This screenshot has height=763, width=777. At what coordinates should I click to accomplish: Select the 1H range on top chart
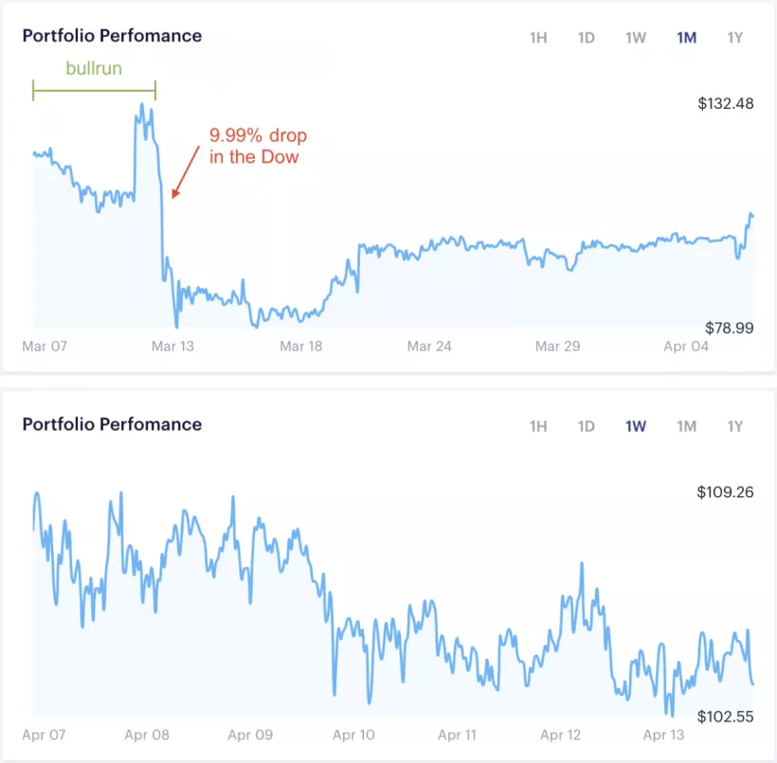click(537, 38)
